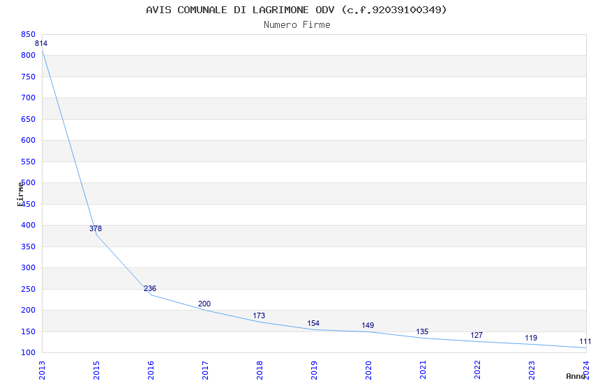Screen dimensions: 593x383
Task: Click the x-axis year 2015
Action: (96, 370)
